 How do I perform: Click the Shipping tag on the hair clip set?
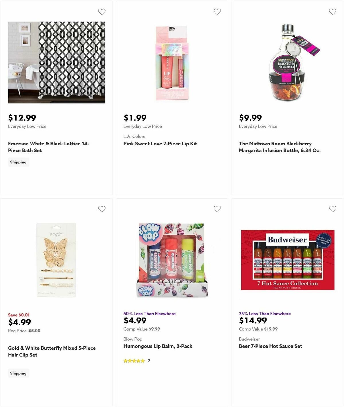[18, 373]
